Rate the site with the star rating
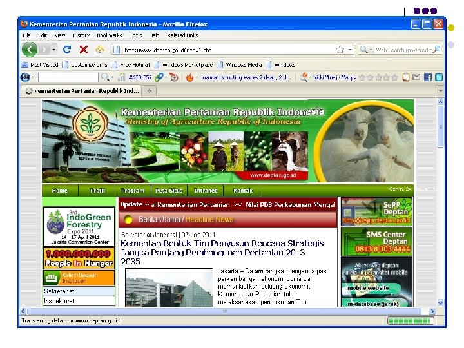This screenshot has height=348, width=464. coord(378,77)
